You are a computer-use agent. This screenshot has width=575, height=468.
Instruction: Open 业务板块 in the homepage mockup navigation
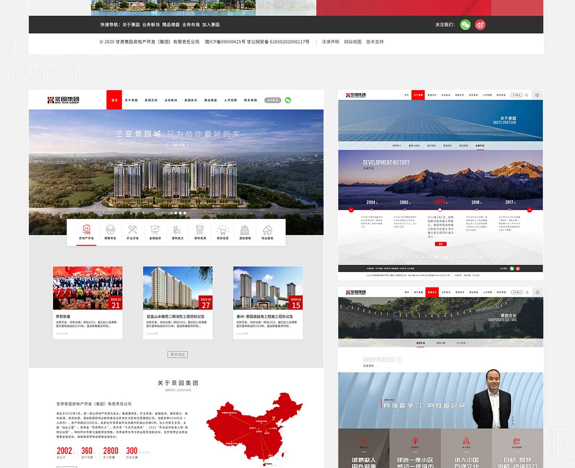pos(171,100)
